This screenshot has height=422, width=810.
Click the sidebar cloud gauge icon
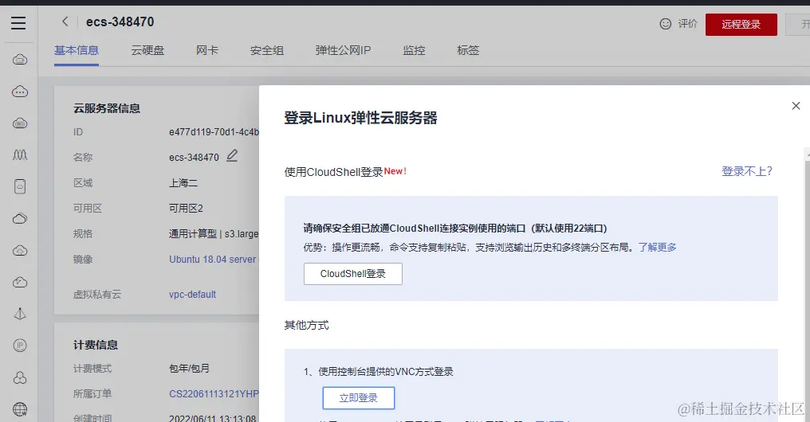point(20,282)
